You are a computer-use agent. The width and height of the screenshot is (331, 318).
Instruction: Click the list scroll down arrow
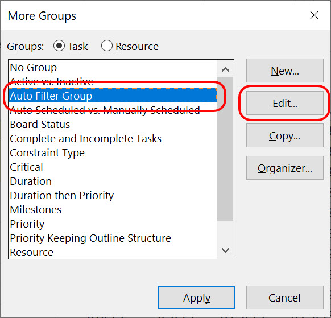tap(225, 250)
